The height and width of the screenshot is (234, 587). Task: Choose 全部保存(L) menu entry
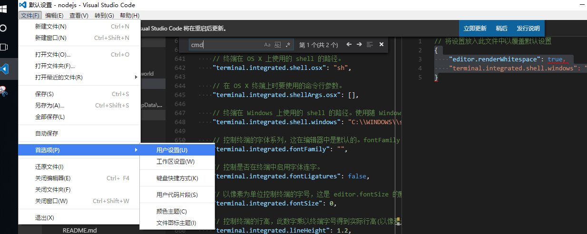tap(79, 117)
